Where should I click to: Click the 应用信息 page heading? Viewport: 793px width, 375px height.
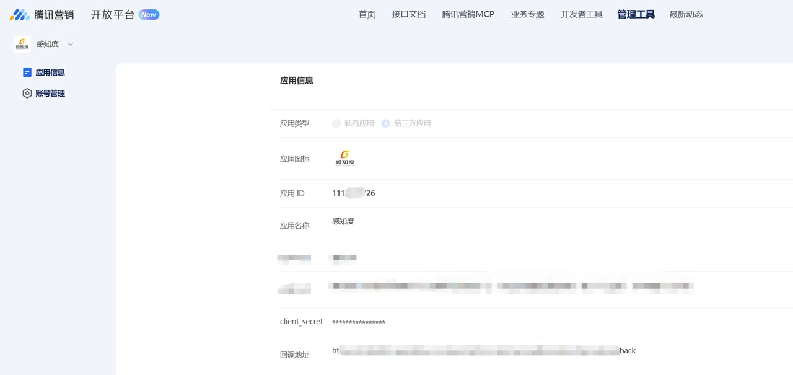pos(297,81)
